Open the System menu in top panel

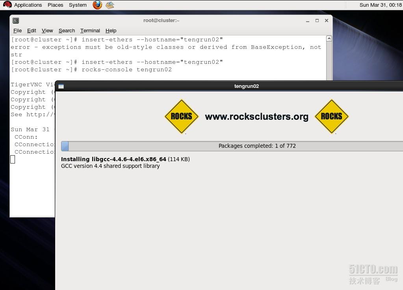pos(78,5)
